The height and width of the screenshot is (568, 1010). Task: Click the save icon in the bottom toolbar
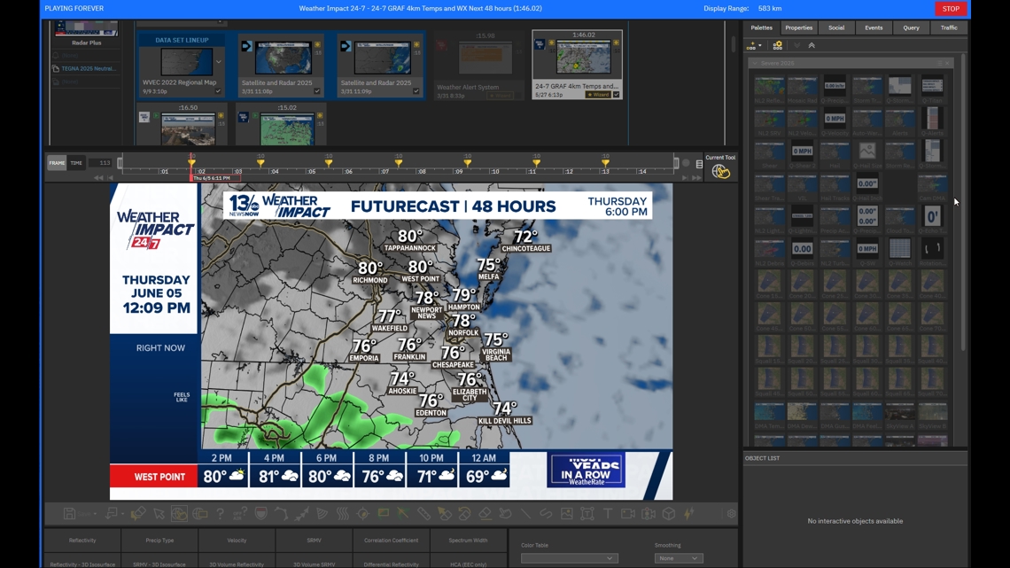(x=69, y=514)
